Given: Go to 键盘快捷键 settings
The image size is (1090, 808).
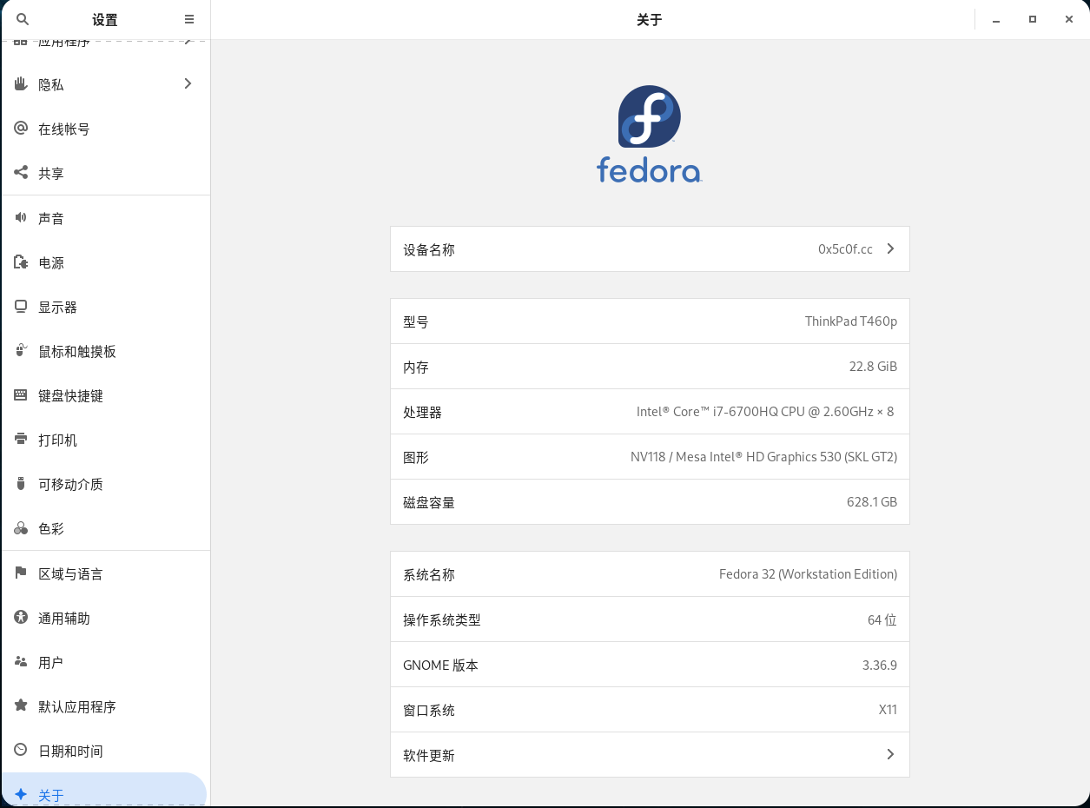Looking at the screenshot, I should pos(105,395).
